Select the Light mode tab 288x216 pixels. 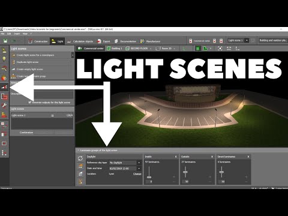pyautogui.click(x=57, y=41)
